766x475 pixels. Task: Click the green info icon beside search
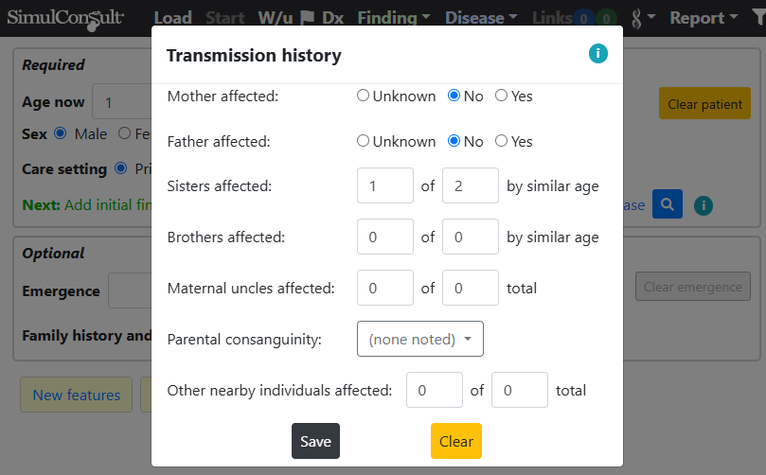tap(704, 205)
